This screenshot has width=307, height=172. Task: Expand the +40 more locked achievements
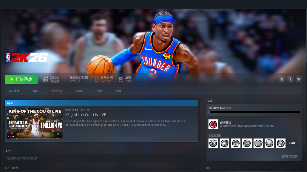(292, 143)
